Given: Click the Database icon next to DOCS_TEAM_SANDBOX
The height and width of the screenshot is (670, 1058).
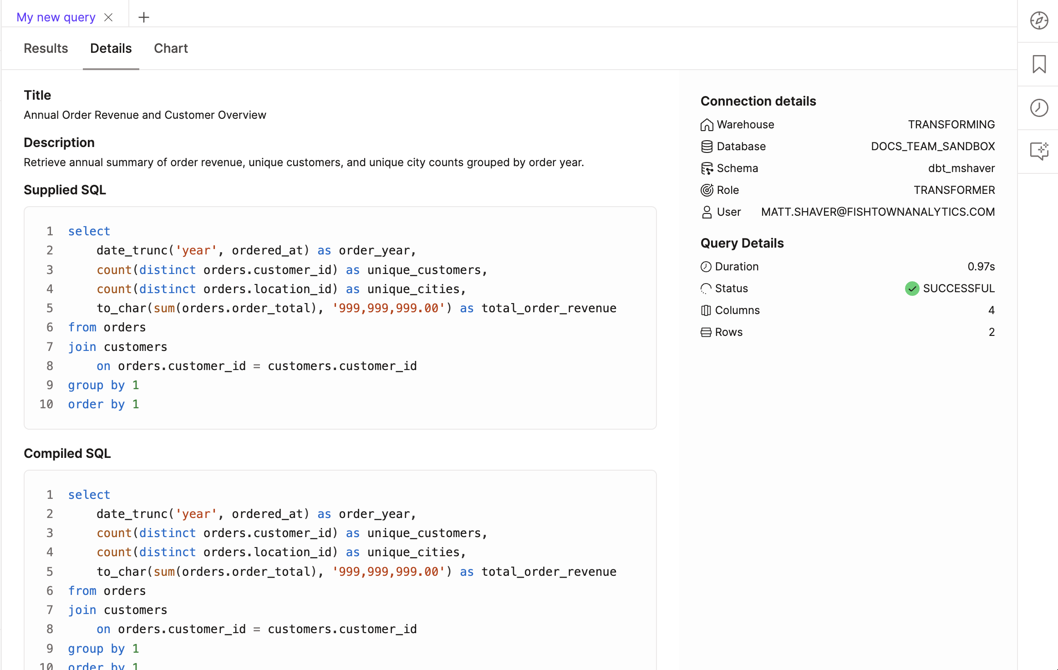Looking at the screenshot, I should 707,146.
